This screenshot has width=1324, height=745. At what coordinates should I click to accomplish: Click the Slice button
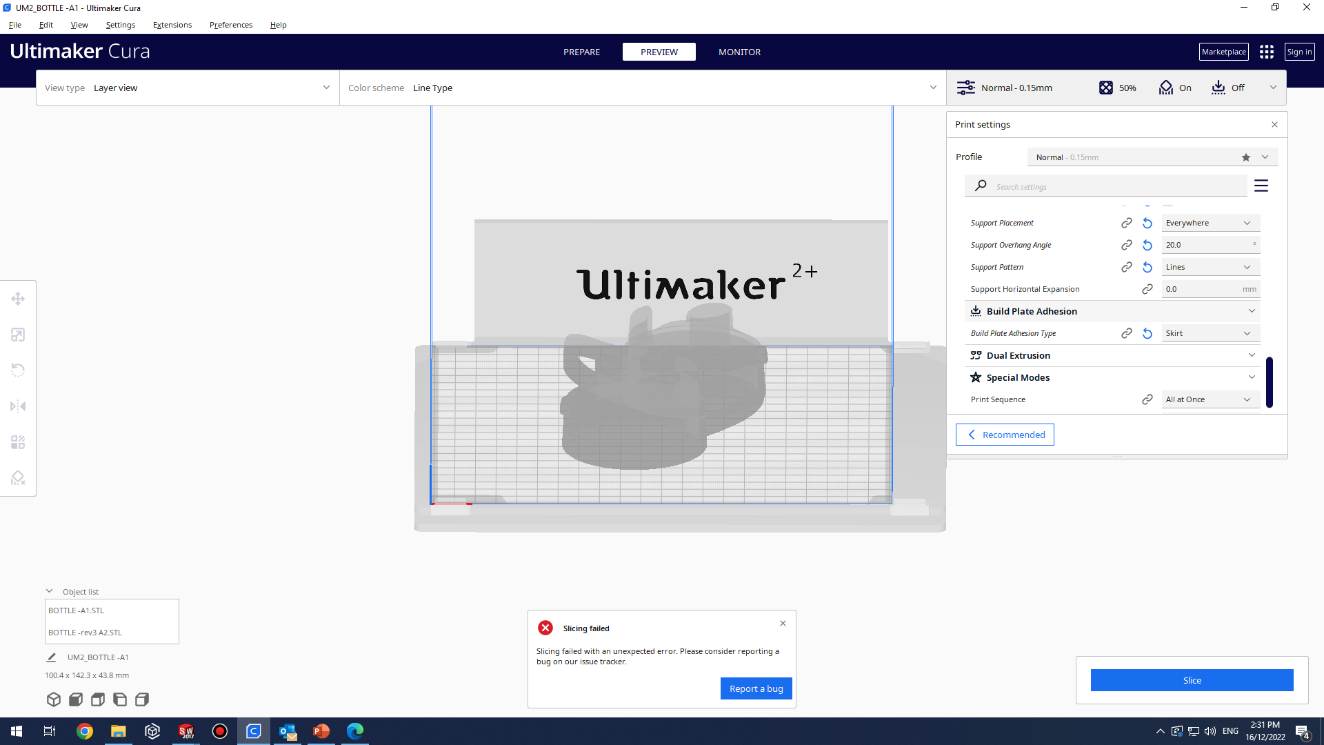pyautogui.click(x=1192, y=680)
